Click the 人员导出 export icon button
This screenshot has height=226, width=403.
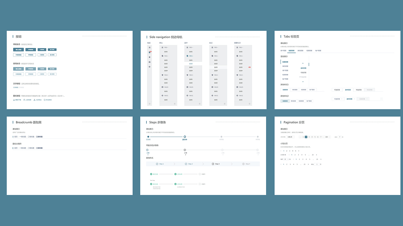[x=37, y=100]
